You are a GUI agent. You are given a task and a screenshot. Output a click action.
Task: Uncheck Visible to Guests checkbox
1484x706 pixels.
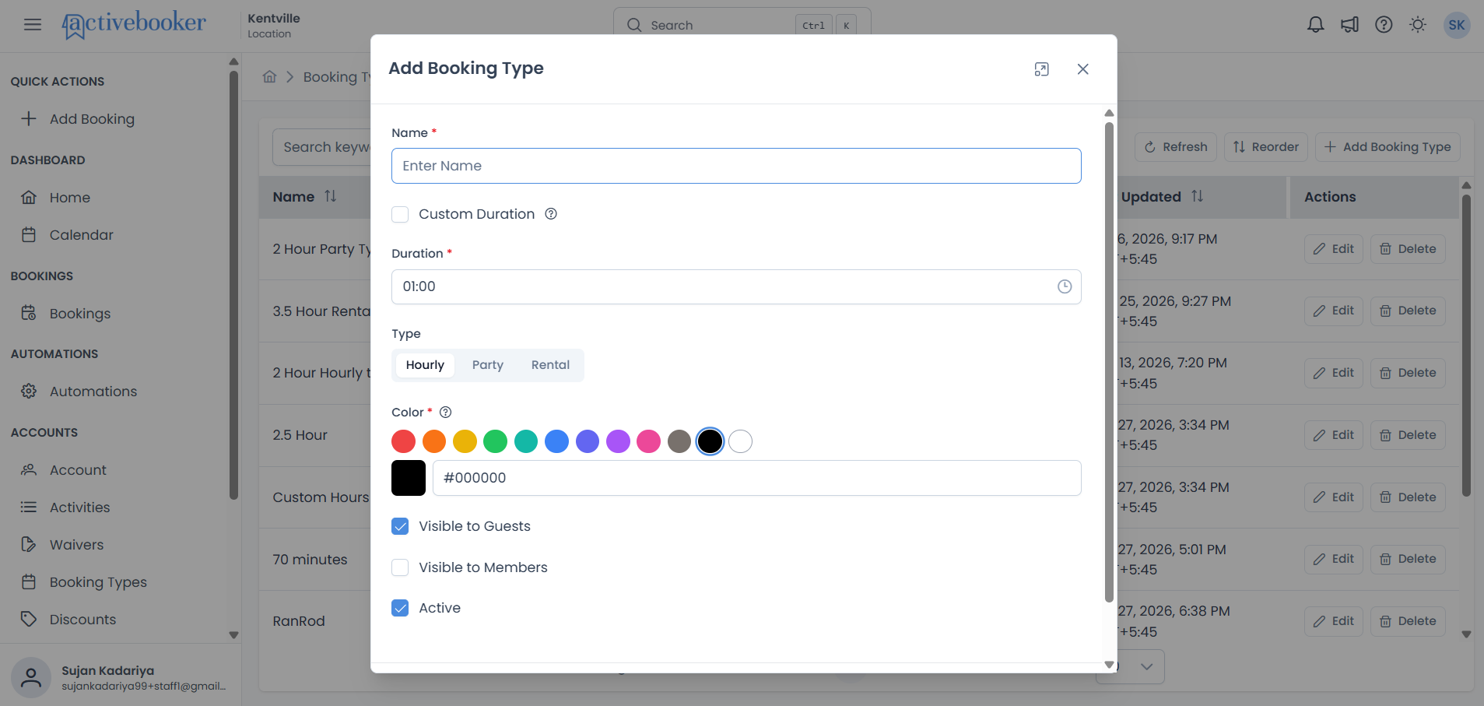(x=400, y=526)
